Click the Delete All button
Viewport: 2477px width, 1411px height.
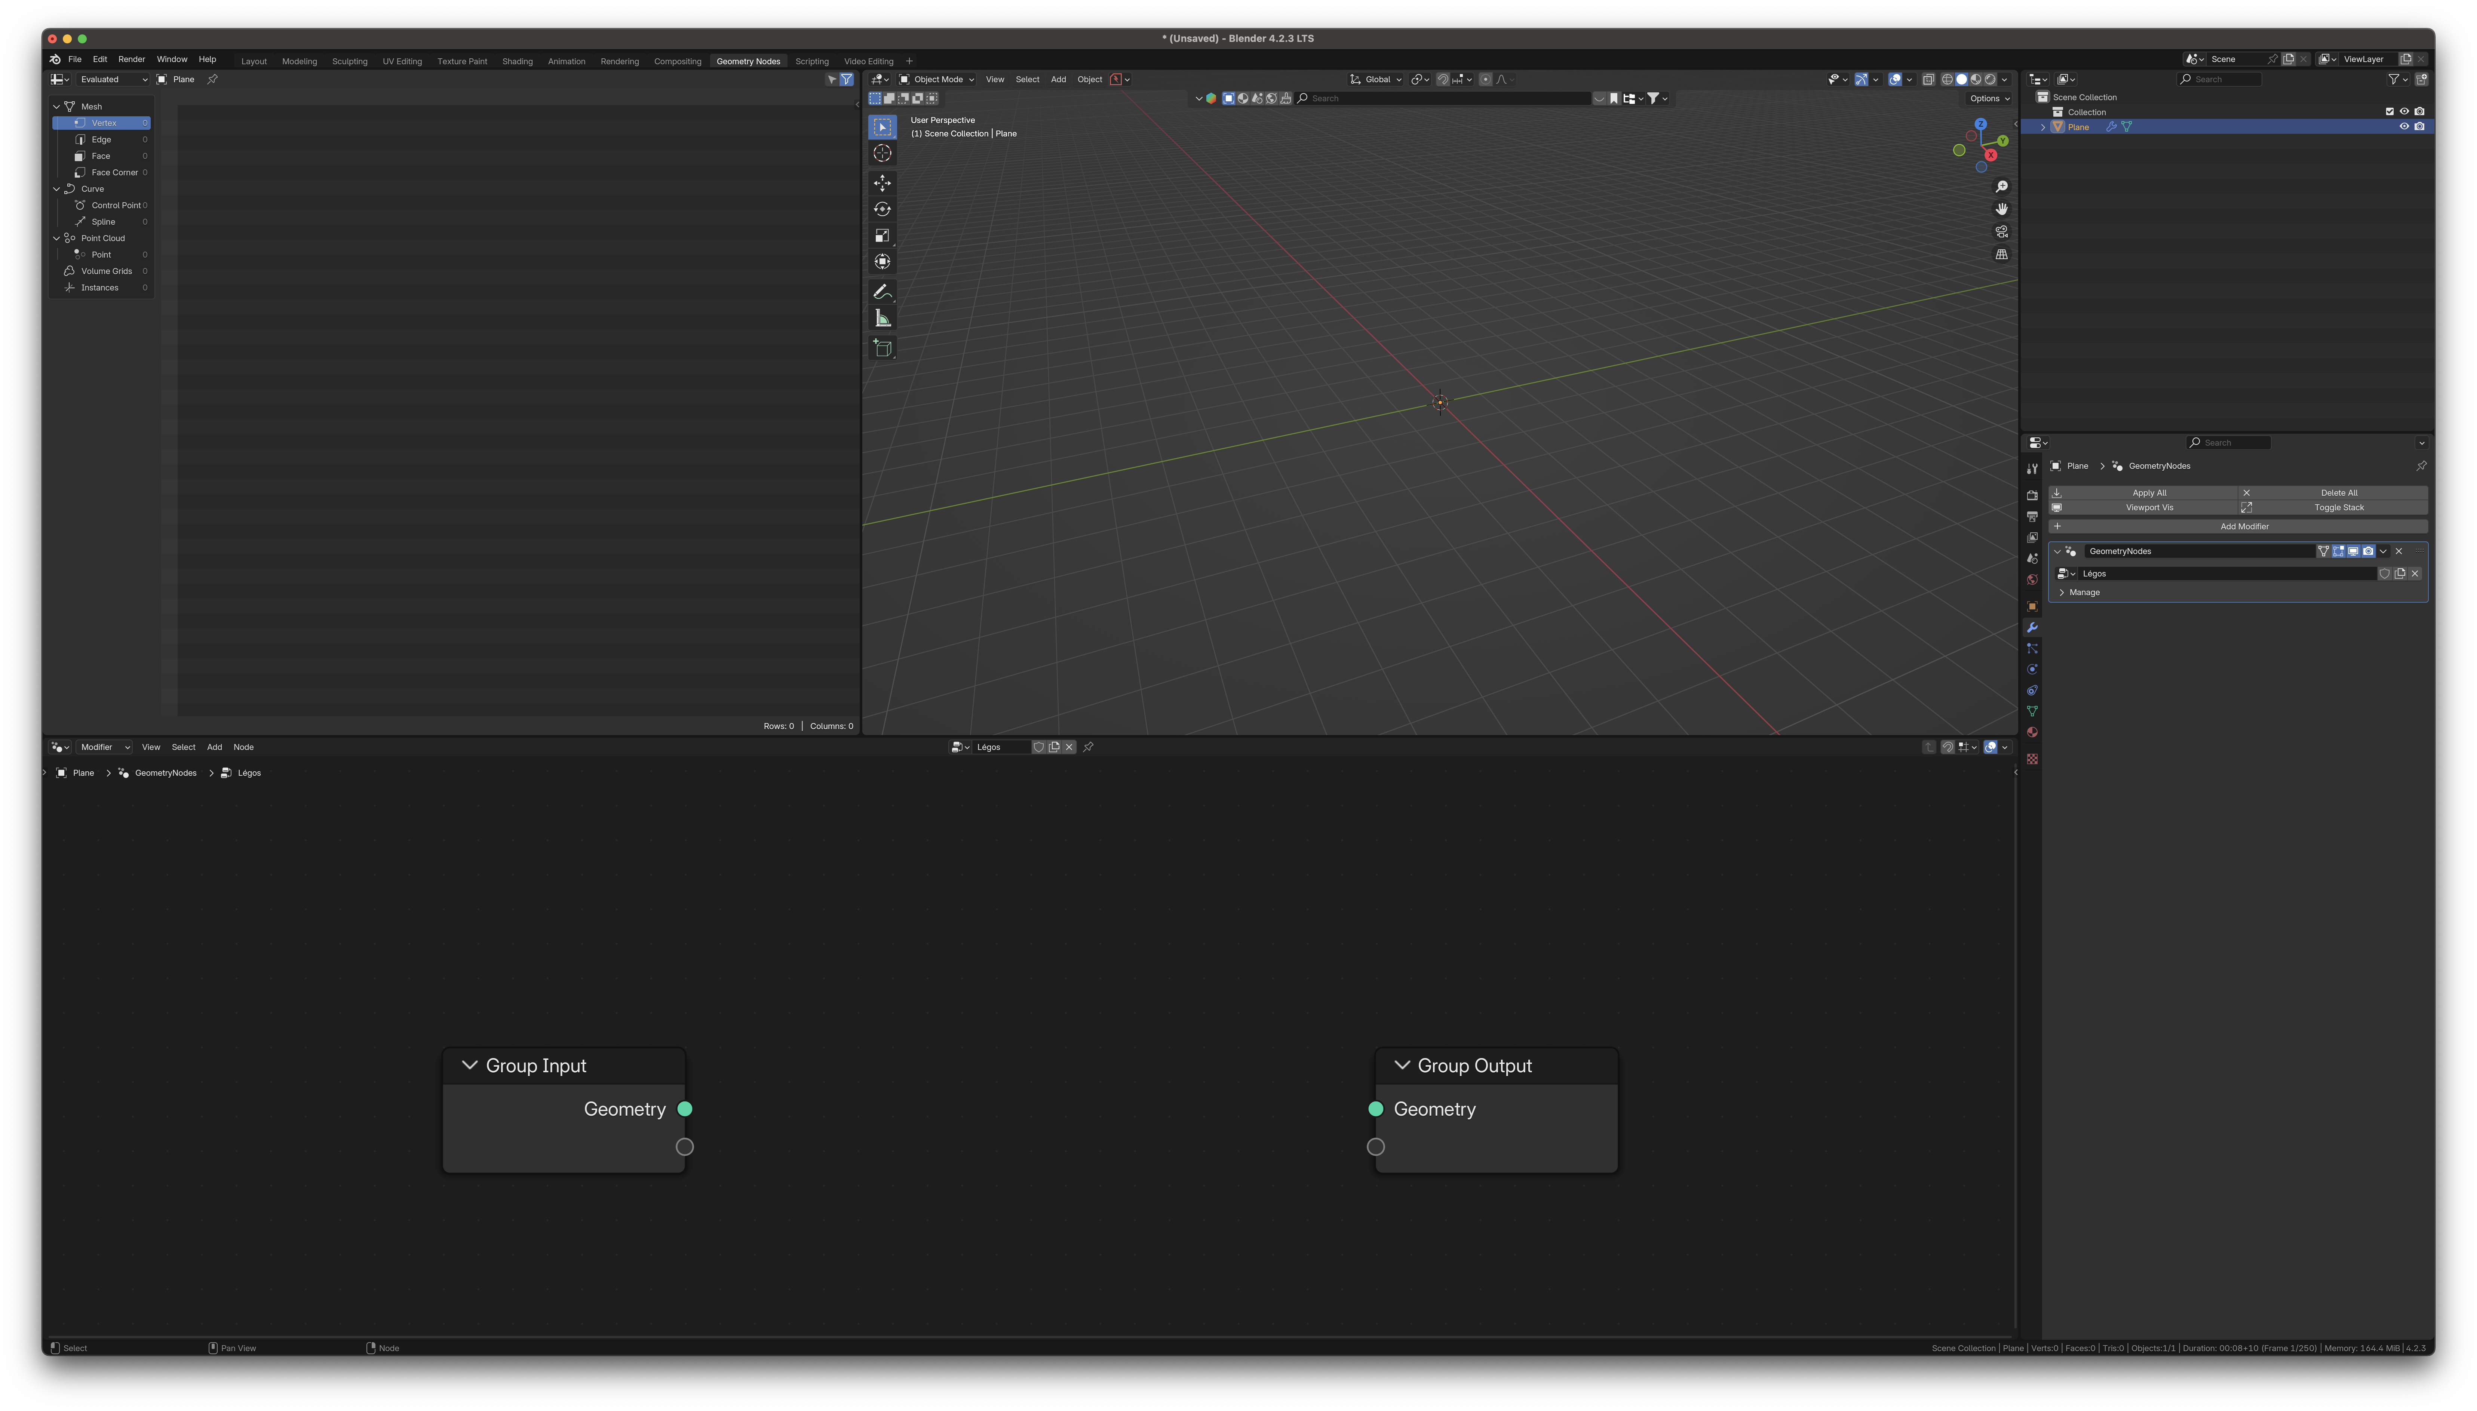2333,493
